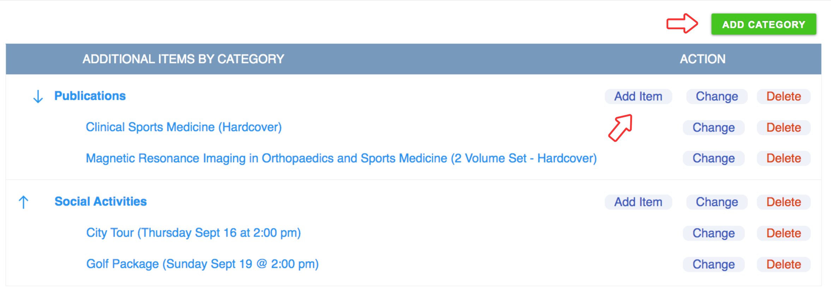Change the City Tour item

(x=713, y=233)
